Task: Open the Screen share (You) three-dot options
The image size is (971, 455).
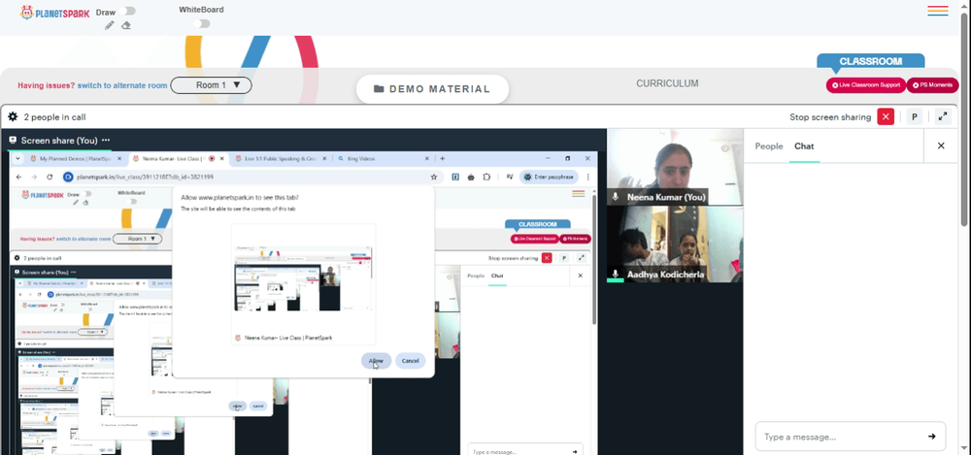Action: 106,141
